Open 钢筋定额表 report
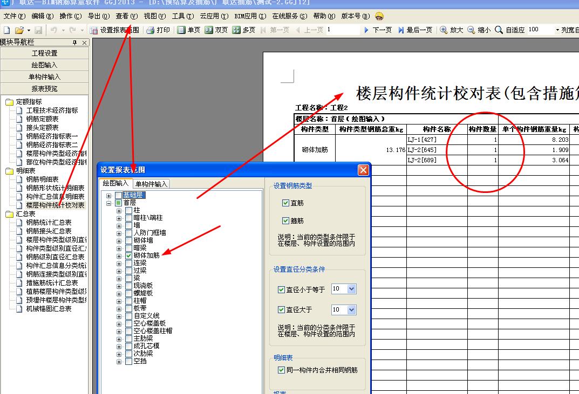Viewport: 579px width, 394px height. [x=42, y=119]
